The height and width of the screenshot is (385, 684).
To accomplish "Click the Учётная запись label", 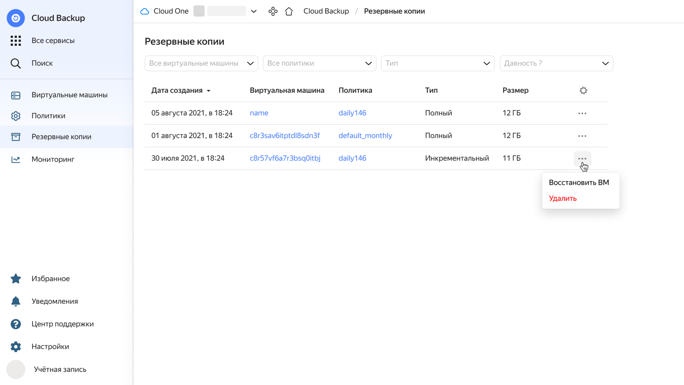I will pos(60,369).
